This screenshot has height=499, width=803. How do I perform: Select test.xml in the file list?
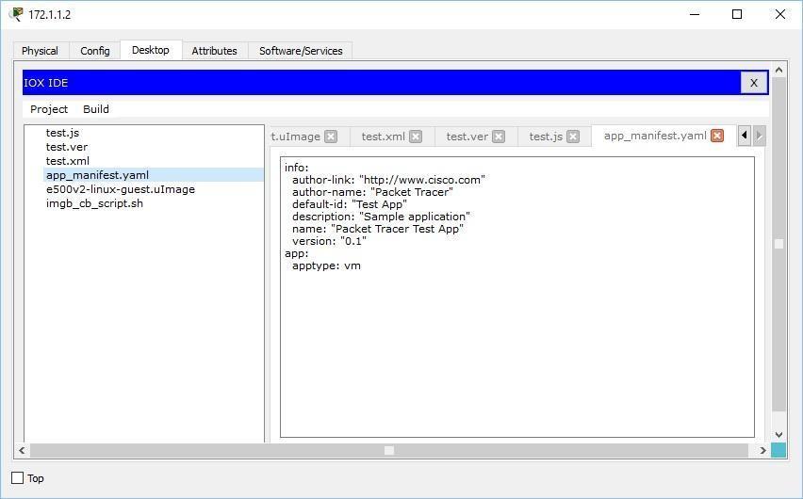tap(68, 161)
